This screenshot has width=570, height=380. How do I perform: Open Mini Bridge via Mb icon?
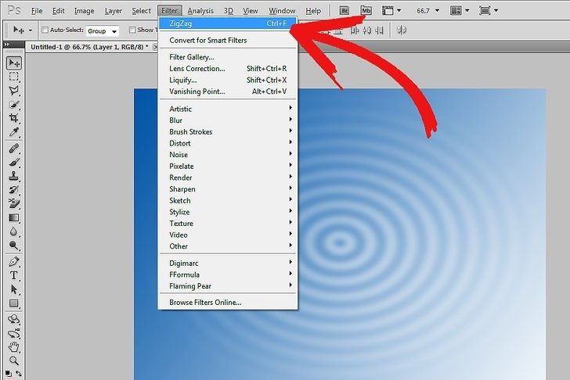tap(366, 11)
